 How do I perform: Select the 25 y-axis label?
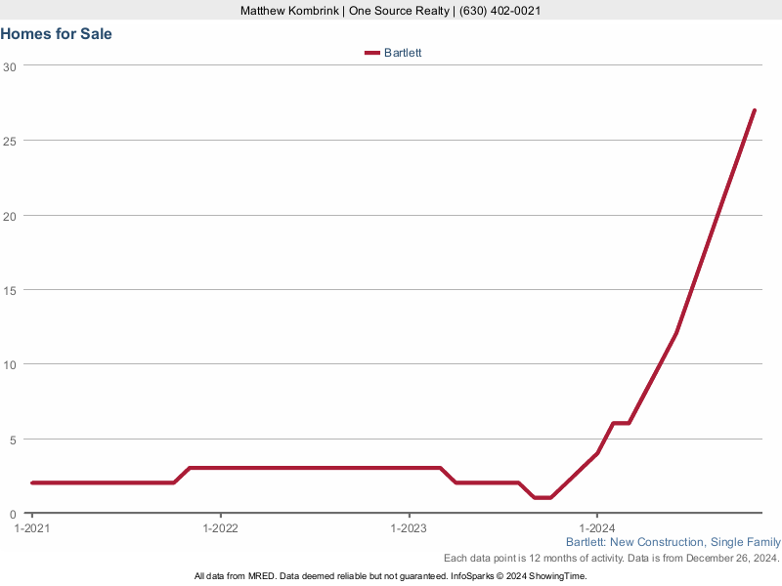pos(10,141)
